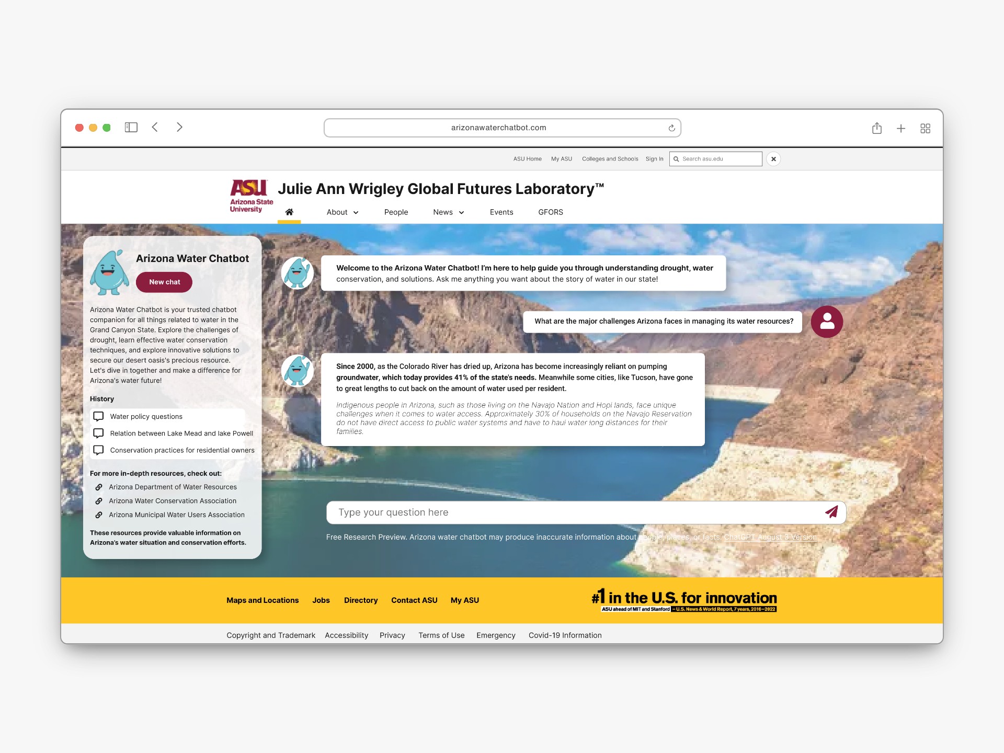Image resolution: width=1004 pixels, height=753 pixels.
Task: Click the Sign In button
Action: click(x=652, y=159)
